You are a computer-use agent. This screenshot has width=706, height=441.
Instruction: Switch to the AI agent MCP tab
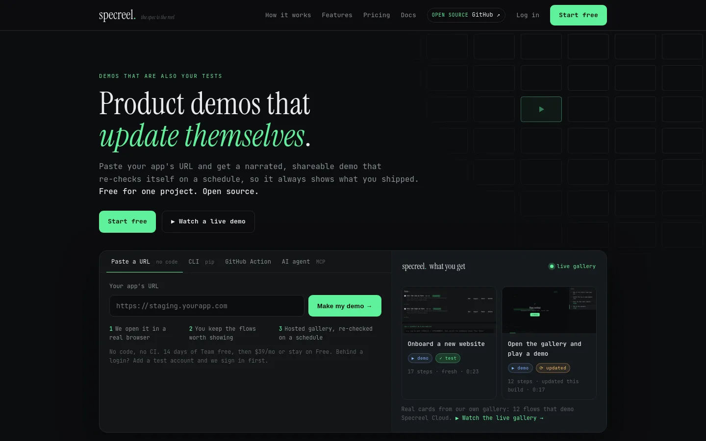pos(303,262)
